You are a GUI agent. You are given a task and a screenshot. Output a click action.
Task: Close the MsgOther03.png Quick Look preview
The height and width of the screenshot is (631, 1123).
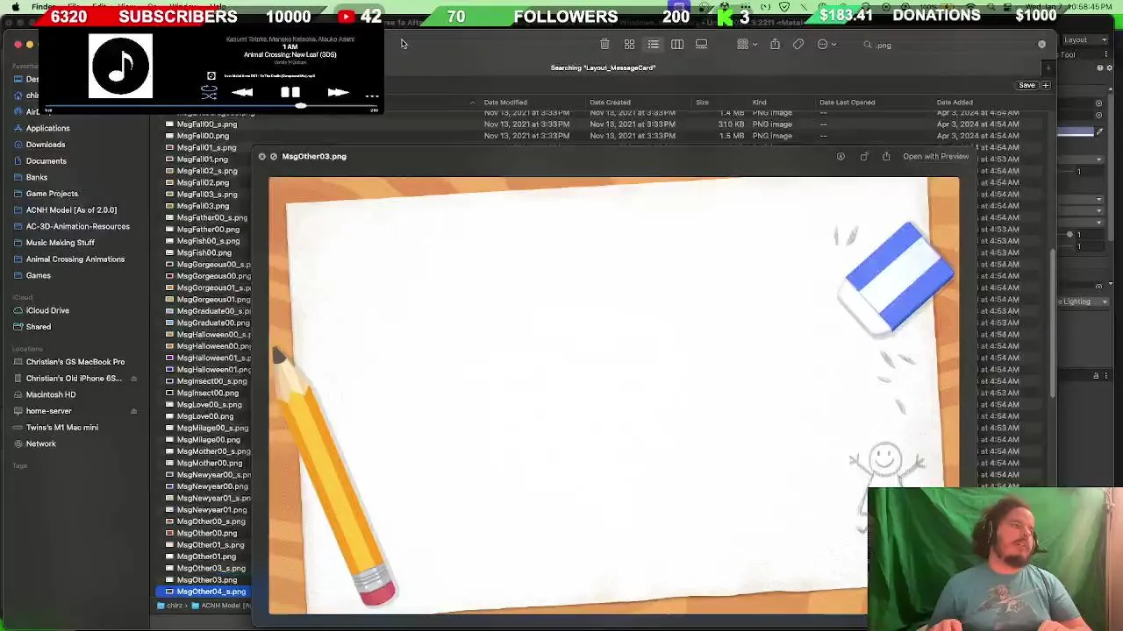tap(261, 157)
